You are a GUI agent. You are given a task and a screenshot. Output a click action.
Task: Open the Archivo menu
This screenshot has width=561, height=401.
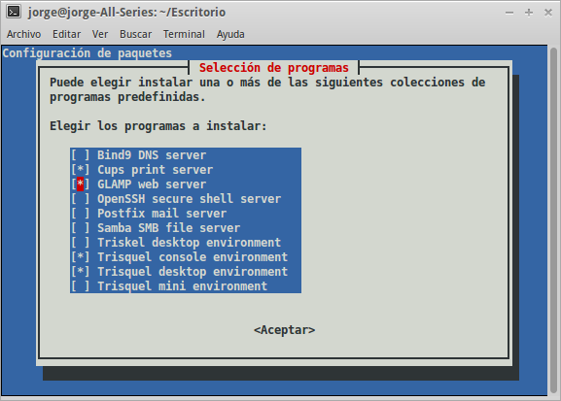coord(23,34)
